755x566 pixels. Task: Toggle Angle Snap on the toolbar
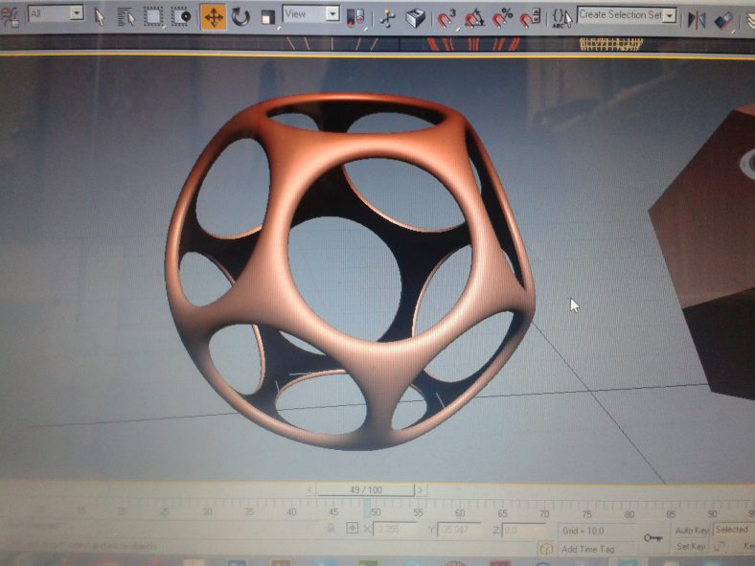pos(474,18)
